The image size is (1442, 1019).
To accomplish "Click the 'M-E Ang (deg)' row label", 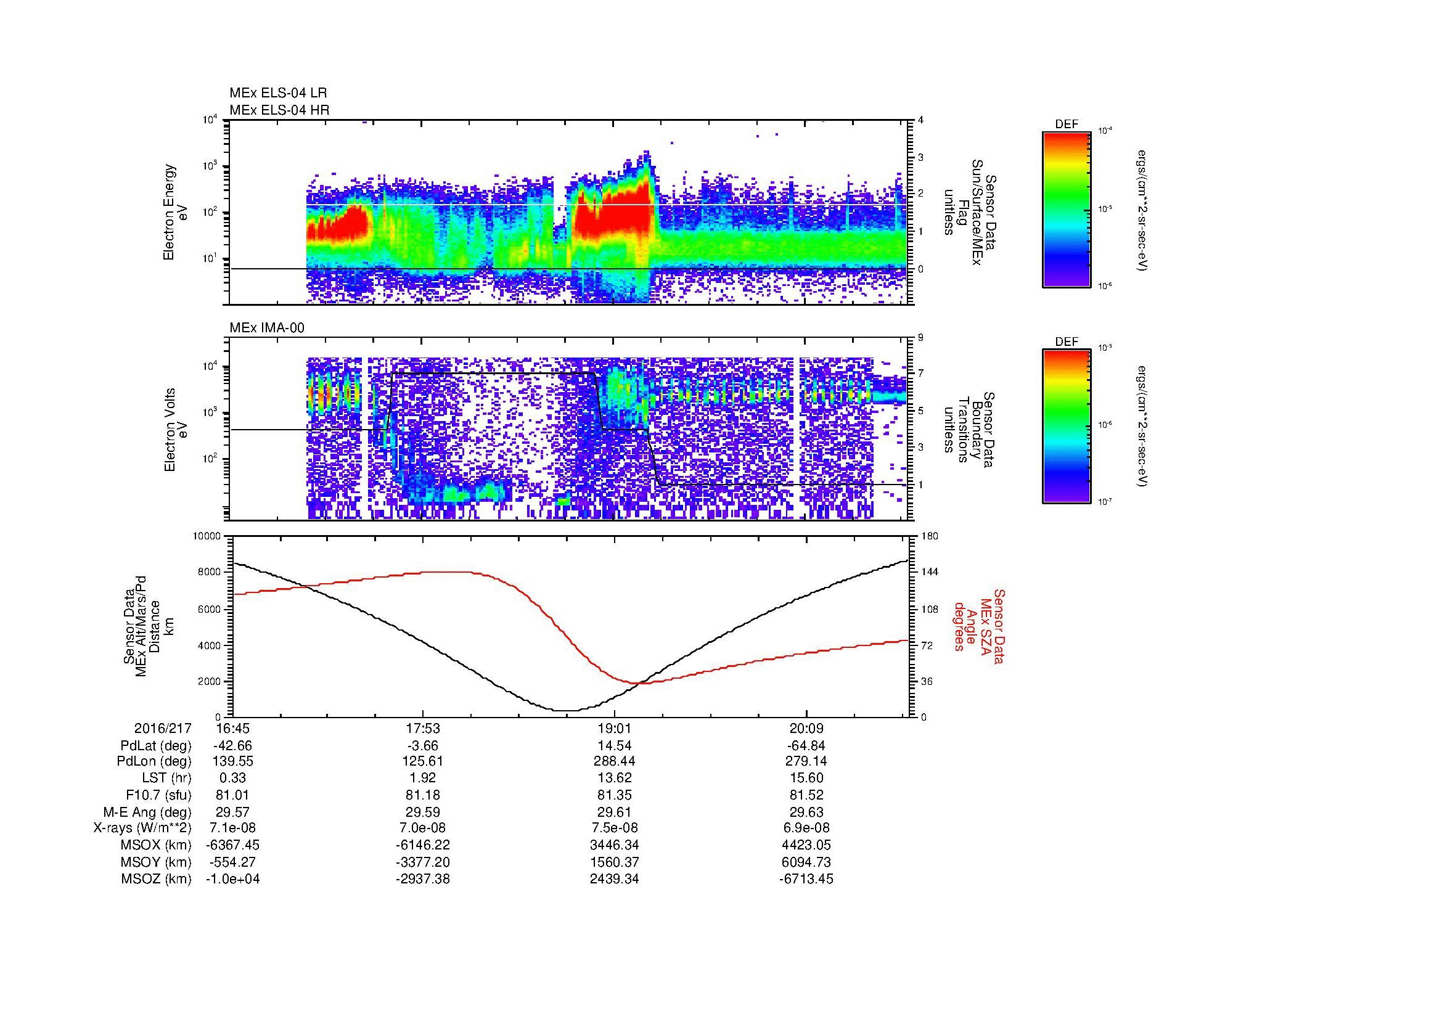I will click(147, 812).
